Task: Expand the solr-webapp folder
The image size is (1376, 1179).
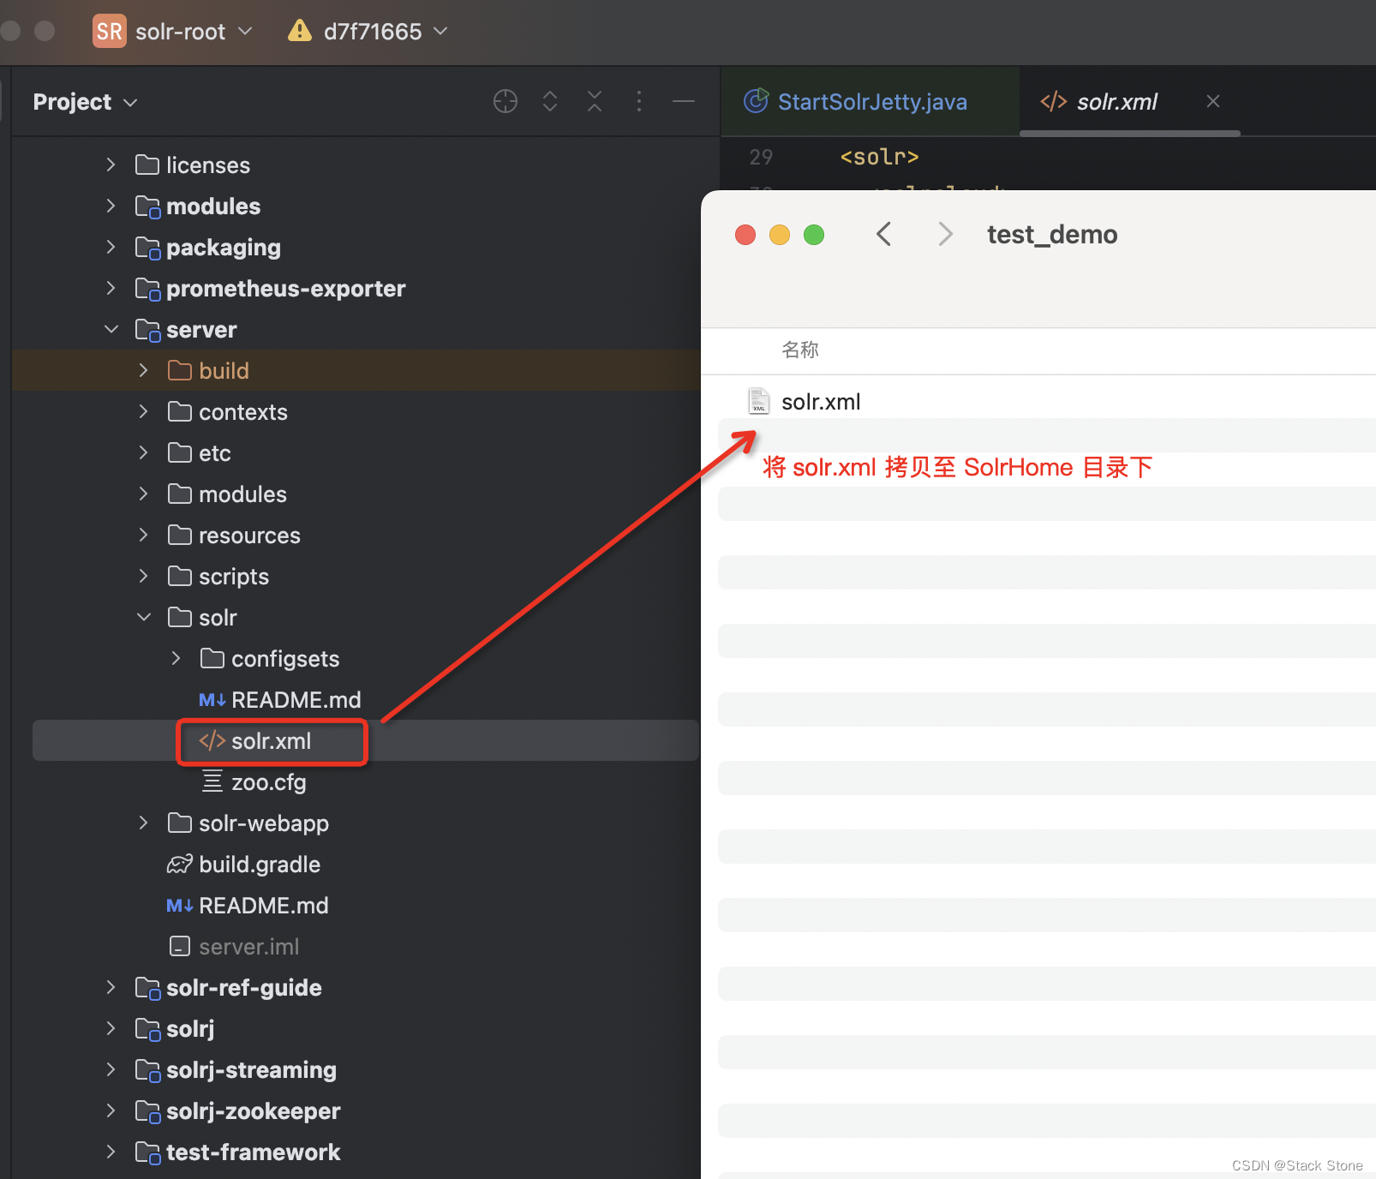Action: [x=143, y=823]
